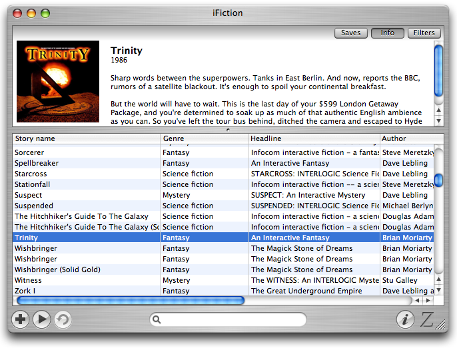
Task: Select the Info tab
Action: coord(387,33)
